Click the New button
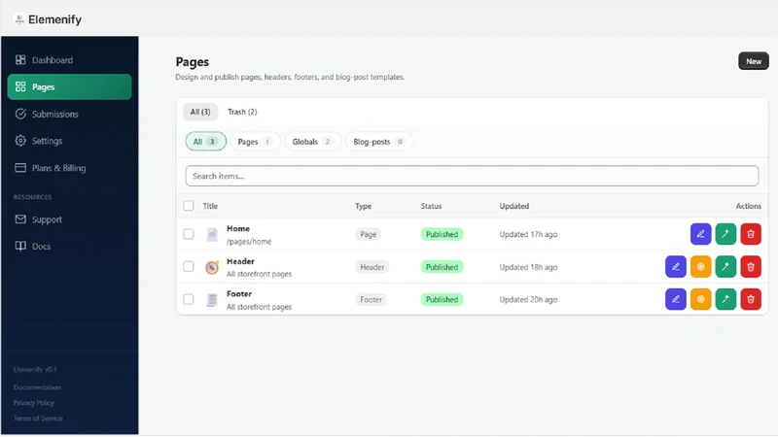 click(753, 61)
